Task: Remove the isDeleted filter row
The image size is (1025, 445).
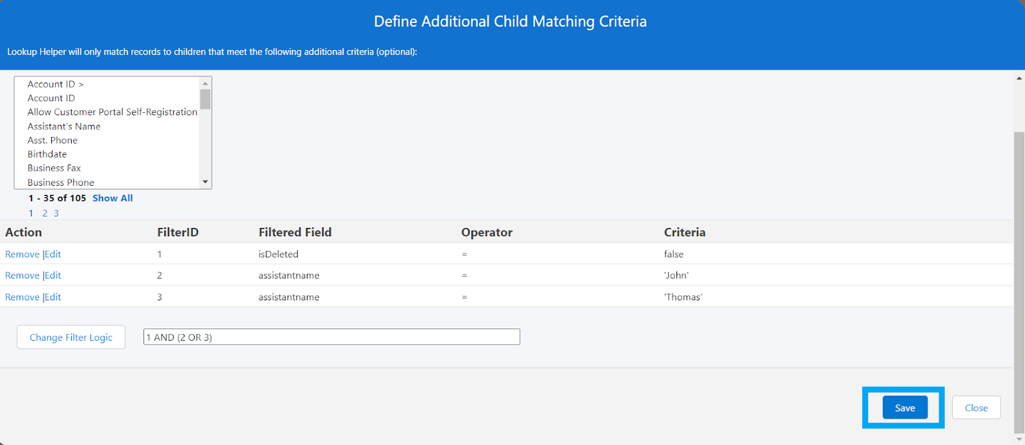Action: click(22, 254)
